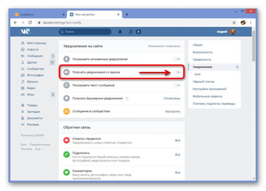Open the Все dropdown for Отметки «Нравится»
Screen dimensions: 266x191
[x=177, y=141]
